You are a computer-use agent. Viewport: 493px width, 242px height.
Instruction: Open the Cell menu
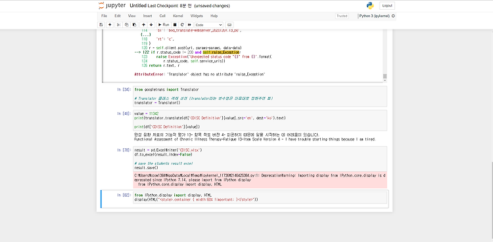point(162,16)
